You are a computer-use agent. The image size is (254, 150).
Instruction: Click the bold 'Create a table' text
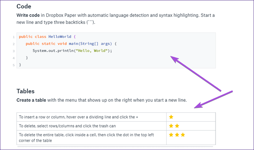31,100
